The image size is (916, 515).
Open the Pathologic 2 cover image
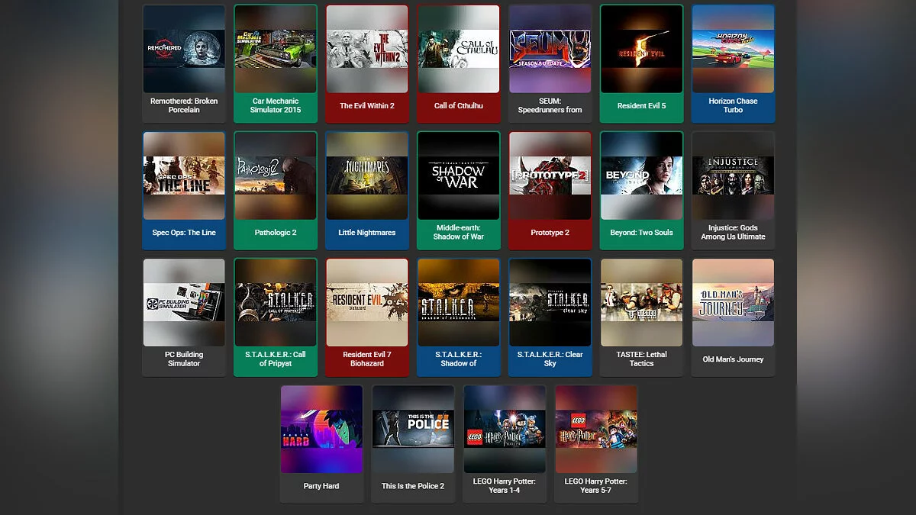(276, 175)
